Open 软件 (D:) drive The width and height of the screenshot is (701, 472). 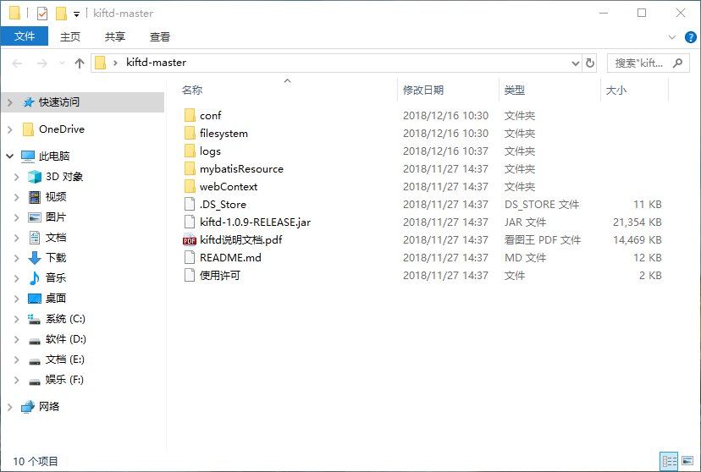coord(66,339)
